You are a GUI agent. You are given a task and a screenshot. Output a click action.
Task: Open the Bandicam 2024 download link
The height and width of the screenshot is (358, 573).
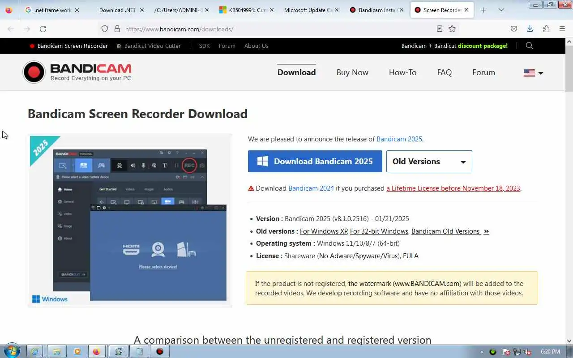click(311, 188)
